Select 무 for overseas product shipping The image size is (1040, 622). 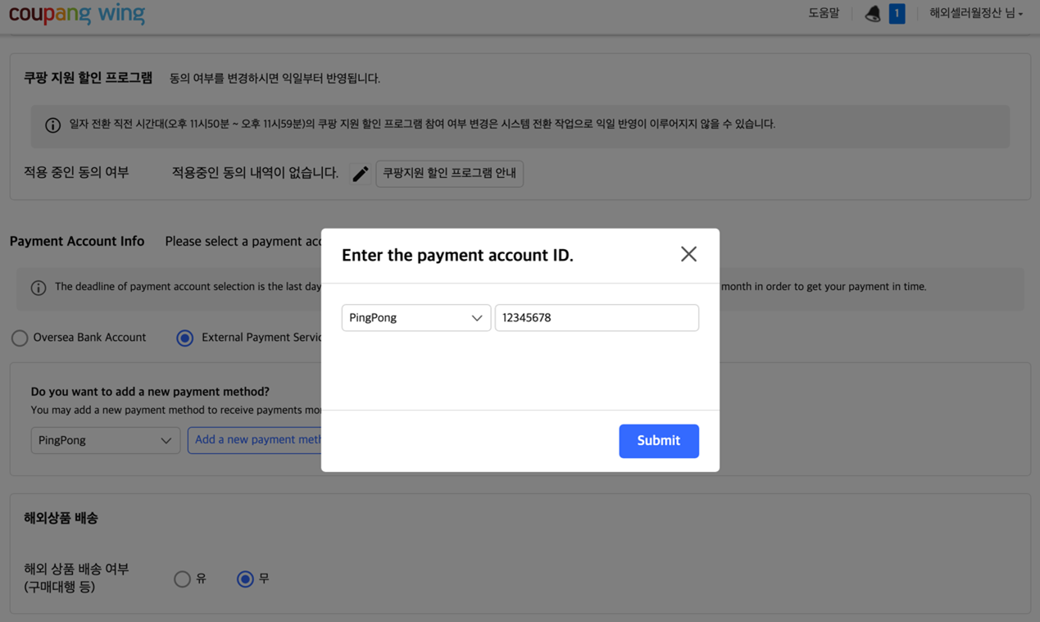pos(245,579)
